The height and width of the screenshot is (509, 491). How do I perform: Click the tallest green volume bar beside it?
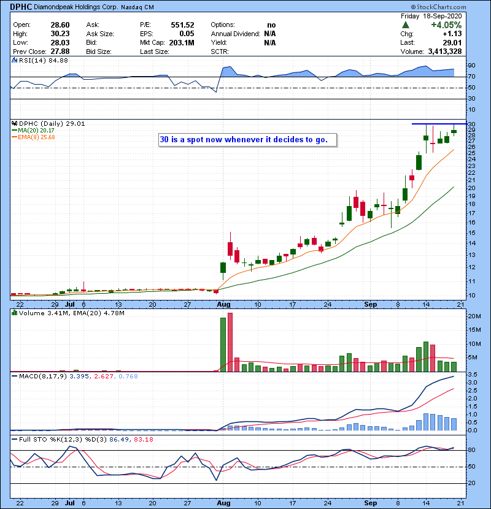[223, 345]
